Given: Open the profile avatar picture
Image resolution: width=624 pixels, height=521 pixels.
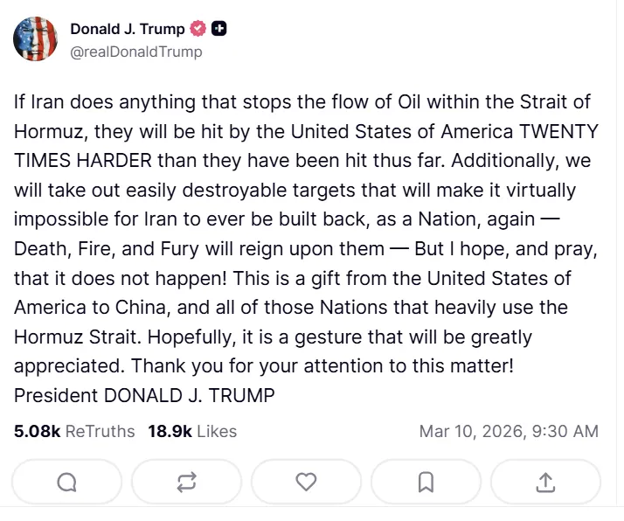Looking at the screenshot, I should click(35, 39).
